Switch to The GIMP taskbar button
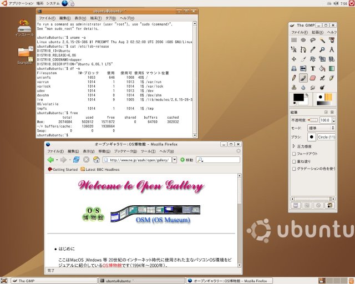Viewport: 355px width, 284px height. [x=54, y=281]
